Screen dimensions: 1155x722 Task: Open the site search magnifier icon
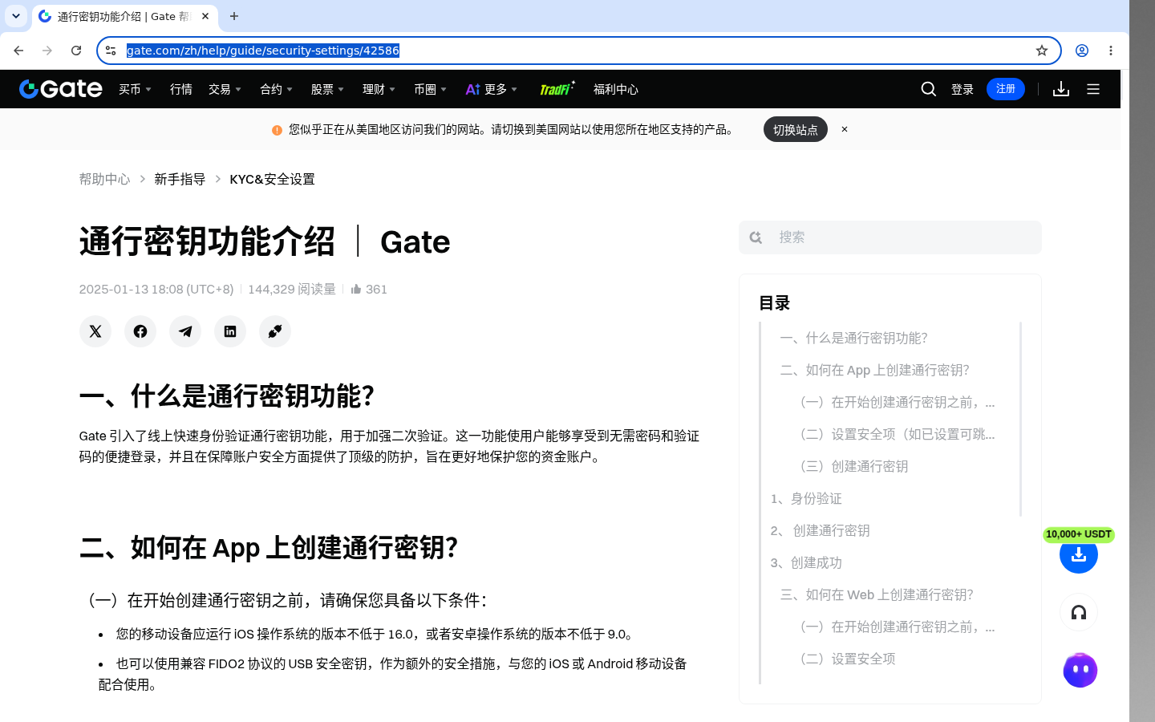928,89
